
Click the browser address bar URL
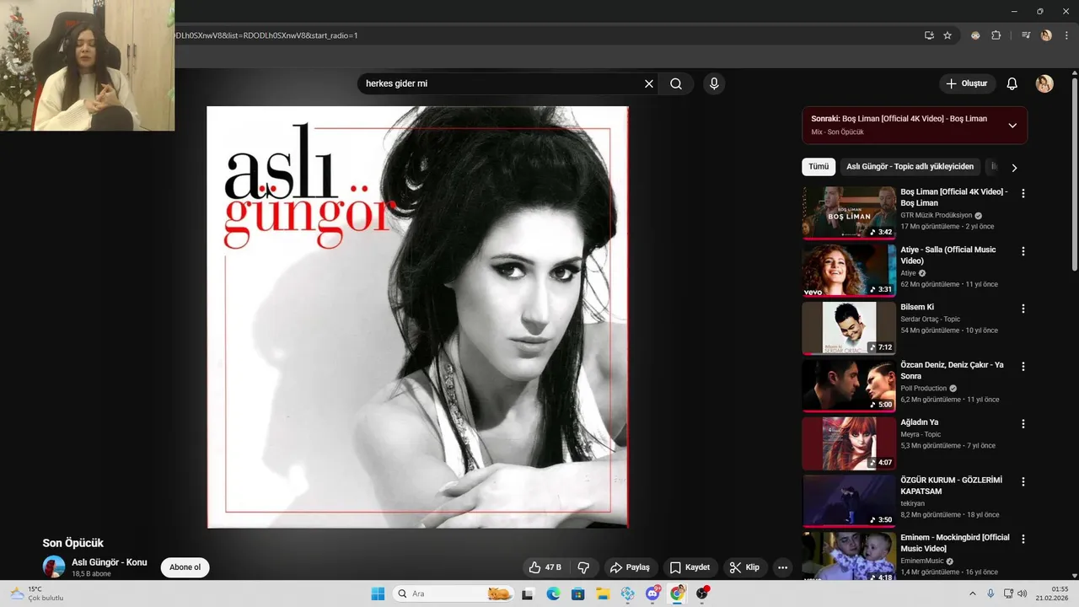pyautogui.click(x=266, y=35)
